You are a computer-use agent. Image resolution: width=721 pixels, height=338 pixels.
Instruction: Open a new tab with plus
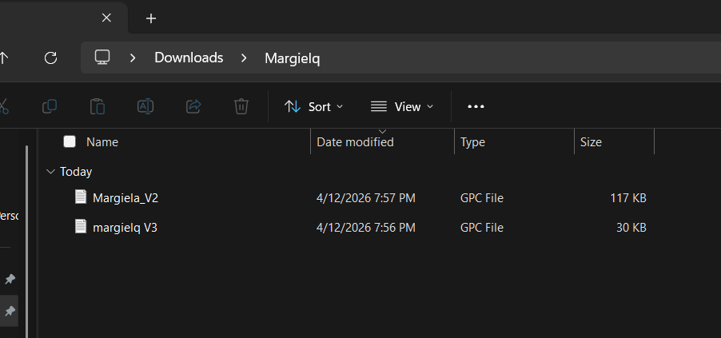coord(151,18)
